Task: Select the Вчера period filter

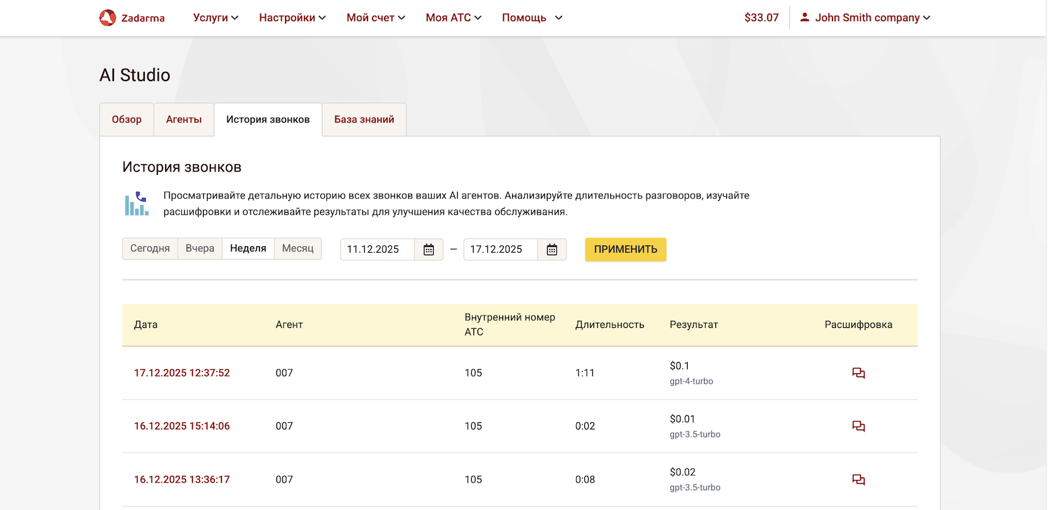Action: point(200,249)
